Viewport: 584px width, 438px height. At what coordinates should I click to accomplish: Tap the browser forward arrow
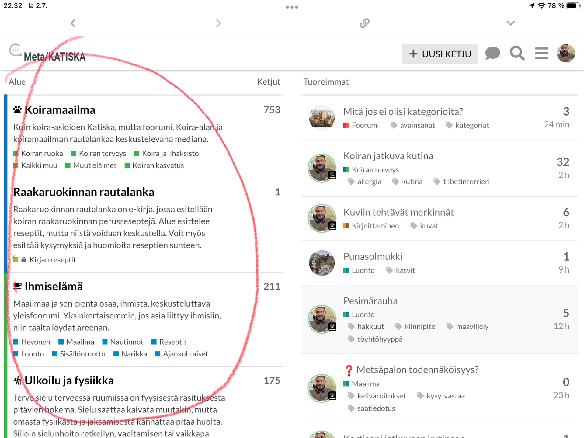(218, 23)
